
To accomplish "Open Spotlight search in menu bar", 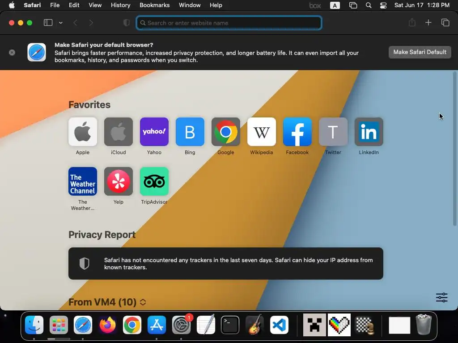I will (369, 5).
